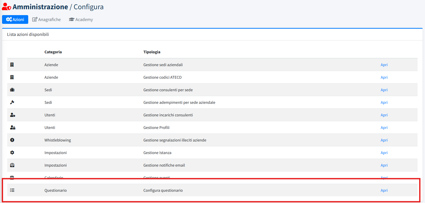Click the exclamation icon next to Whistleblowing

pos(12,140)
